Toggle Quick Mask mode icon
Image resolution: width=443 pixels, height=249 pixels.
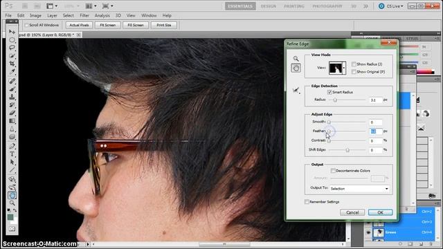click(x=12, y=229)
